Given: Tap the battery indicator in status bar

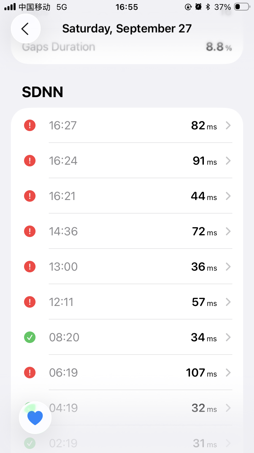Looking at the screenshot, I should coord(242,7).
